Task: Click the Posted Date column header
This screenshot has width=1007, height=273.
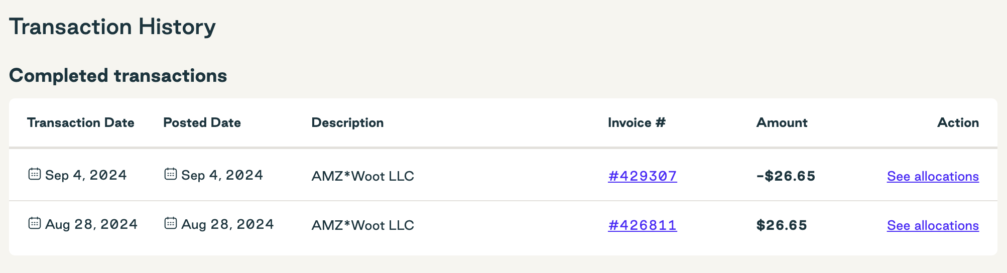Action: [202, 122]
